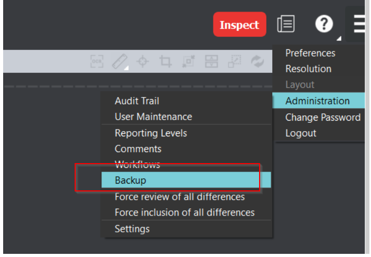The width and height of the screenshot is (371, 257).
Task: Open Preferences from the menu
Action: [310, 53]
